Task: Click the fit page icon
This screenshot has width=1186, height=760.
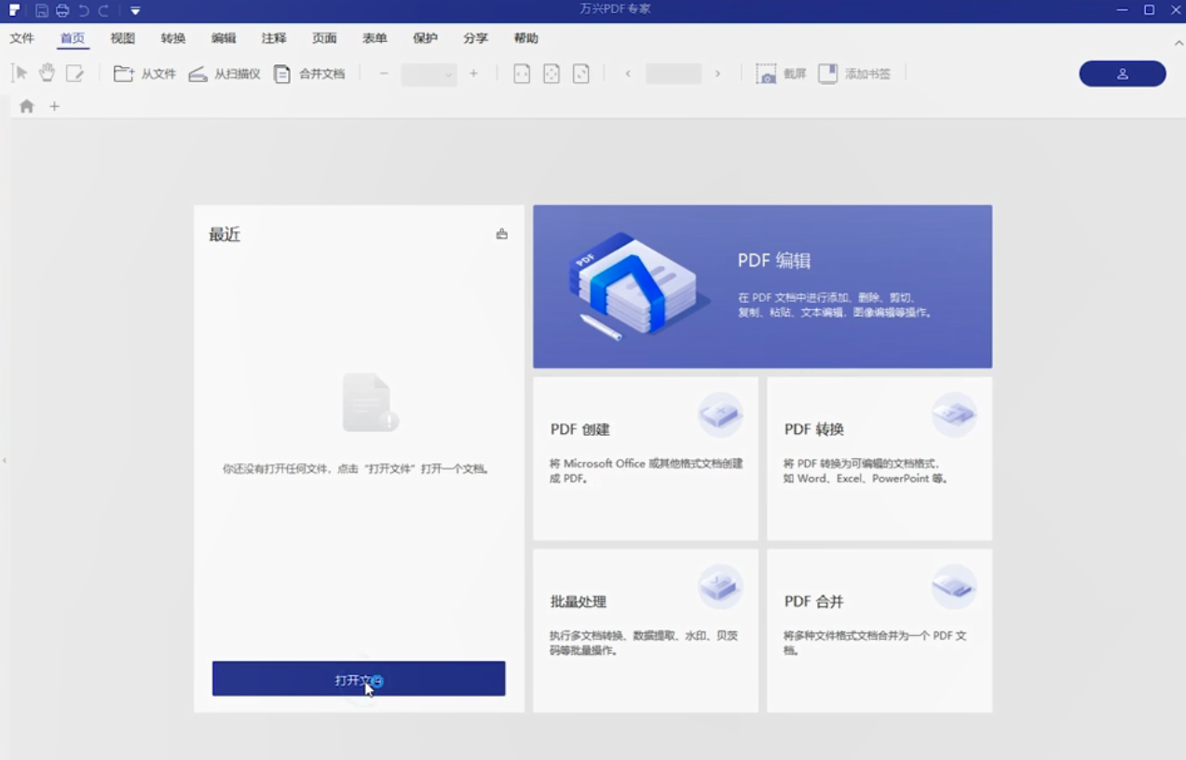Action: pyautogui.click(x=552, y=74)
